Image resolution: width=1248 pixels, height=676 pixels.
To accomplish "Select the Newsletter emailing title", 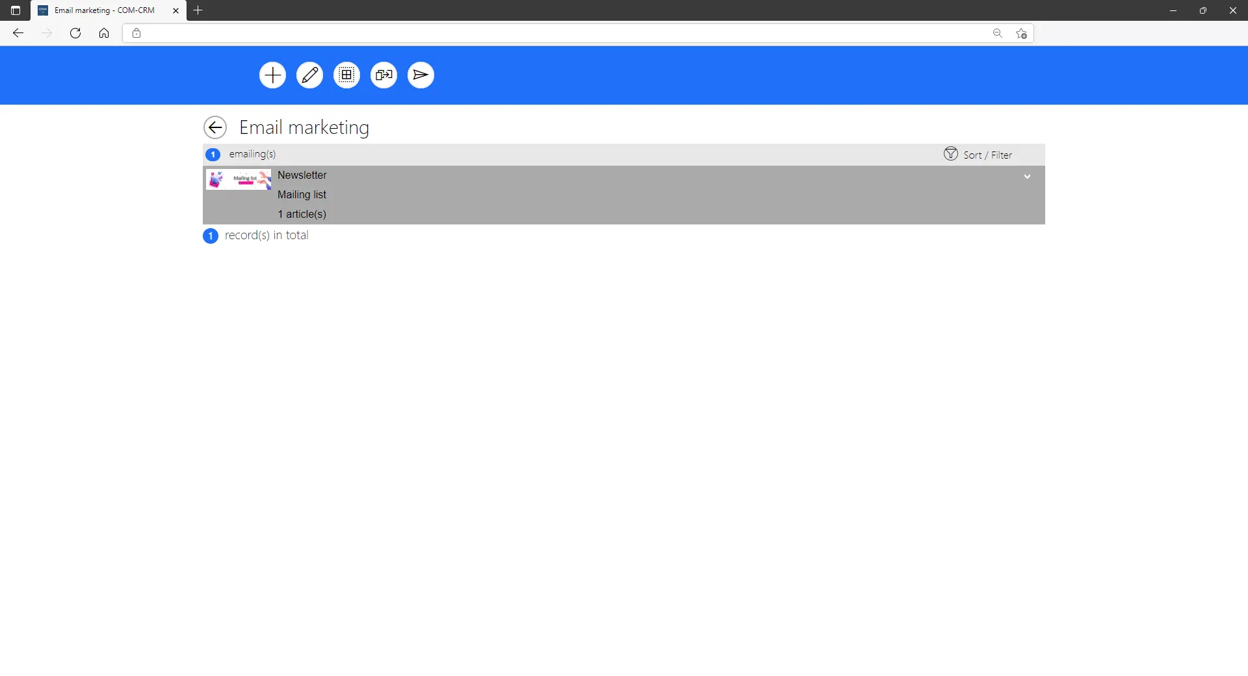I will pyautogui.click(x=302, y=175).
